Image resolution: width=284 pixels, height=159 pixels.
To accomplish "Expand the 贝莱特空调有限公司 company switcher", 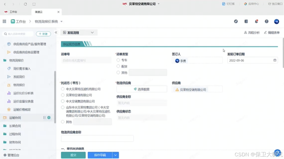I will coord(158,4).
